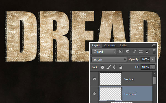Screen dimensions: 166x103
Task: Hide the Horizontal layer
Action: 94,94
